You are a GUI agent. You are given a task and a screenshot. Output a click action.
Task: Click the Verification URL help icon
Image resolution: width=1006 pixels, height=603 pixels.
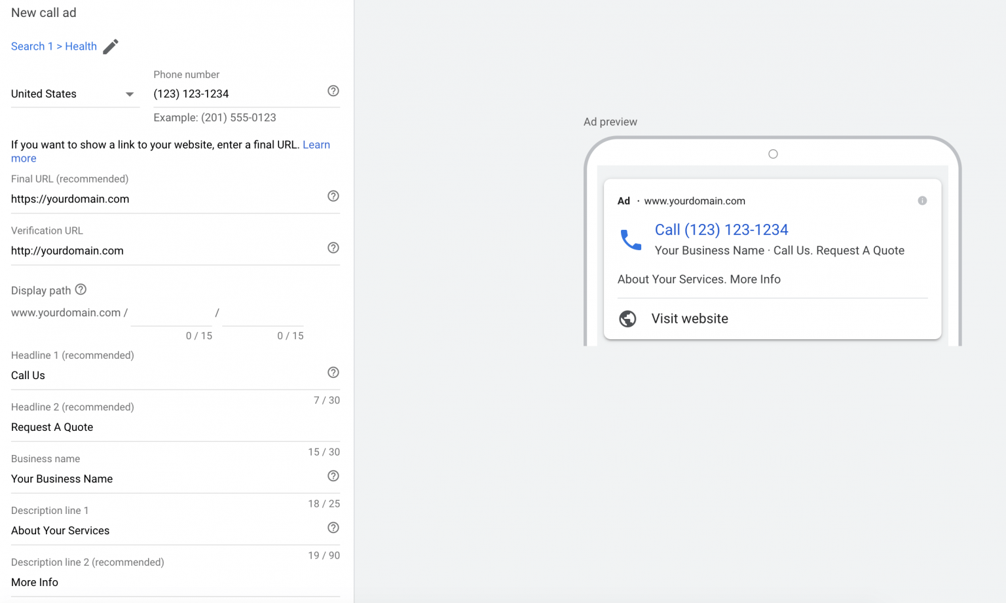pos(333,247)
